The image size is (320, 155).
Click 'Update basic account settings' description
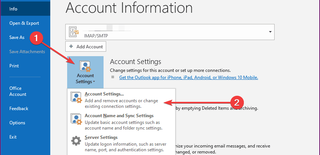coord(124,125)
